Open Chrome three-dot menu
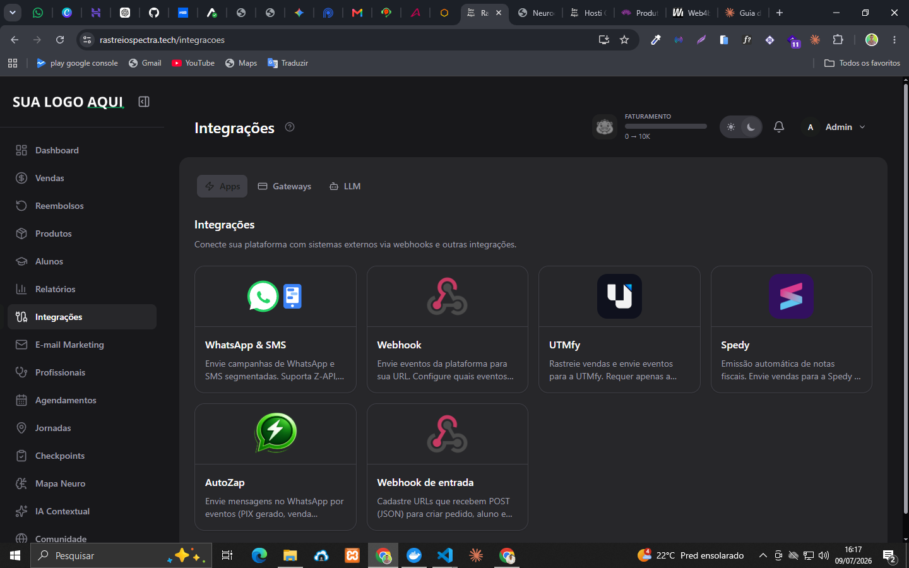Viewport: 909px width, 568px height. pyautogui.click(x=894, y=40)
